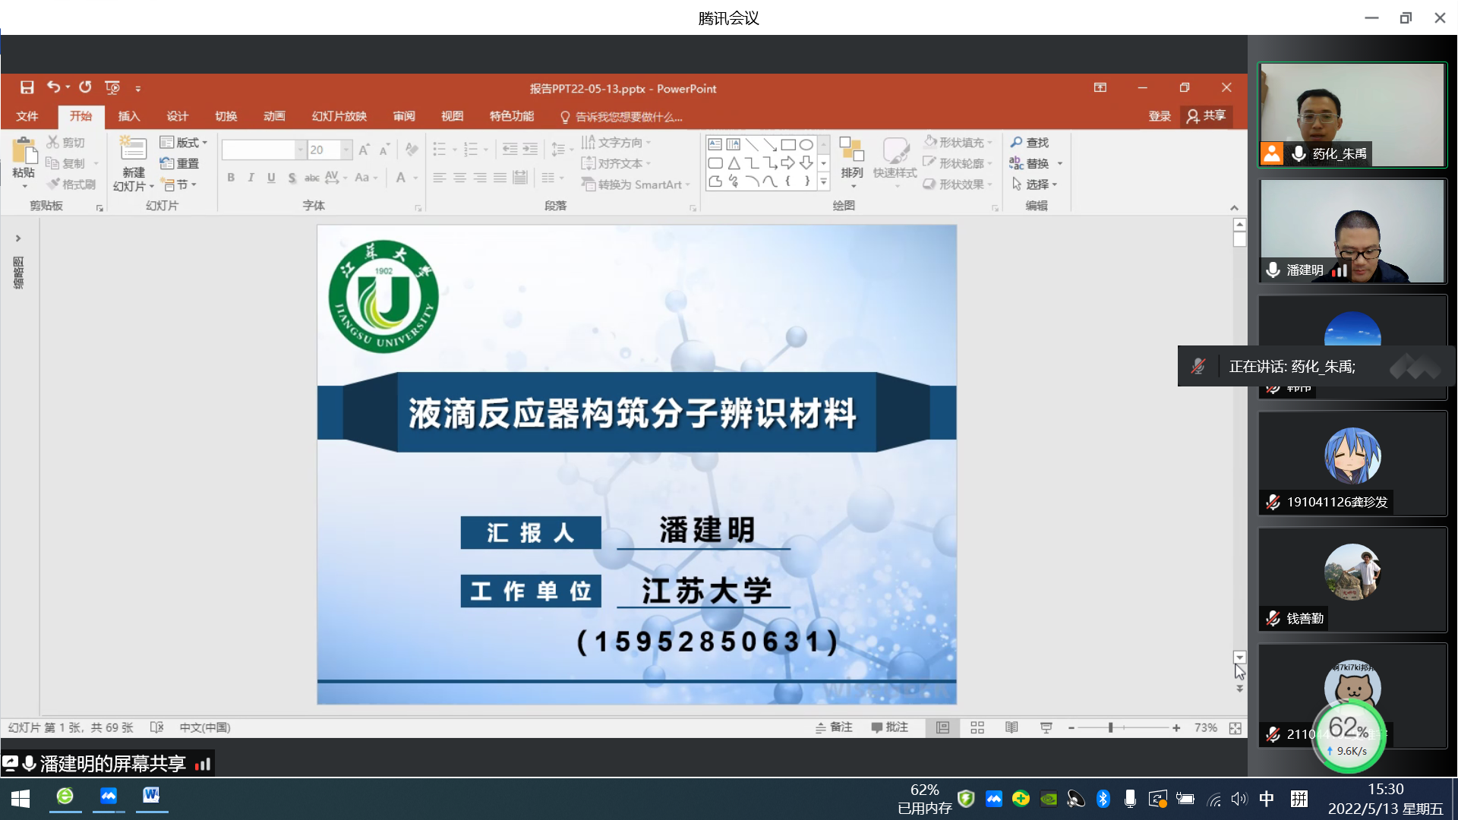Click the Share button

click(x=1206, y=115)
